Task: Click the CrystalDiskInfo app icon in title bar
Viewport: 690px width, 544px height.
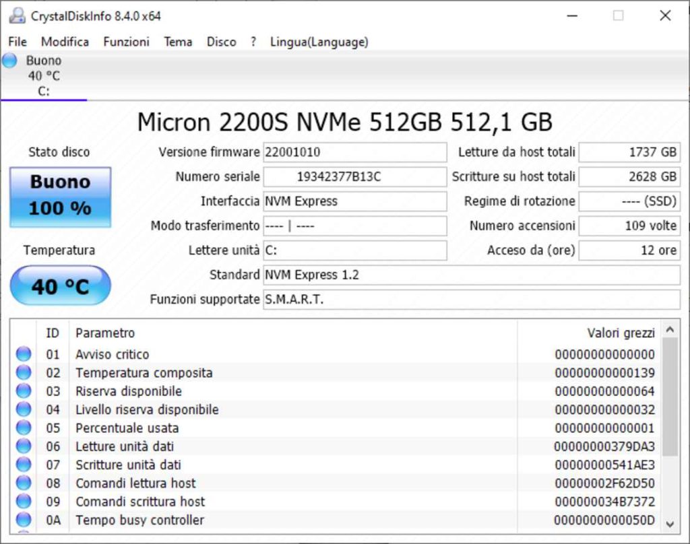Action: pos(17,15)
